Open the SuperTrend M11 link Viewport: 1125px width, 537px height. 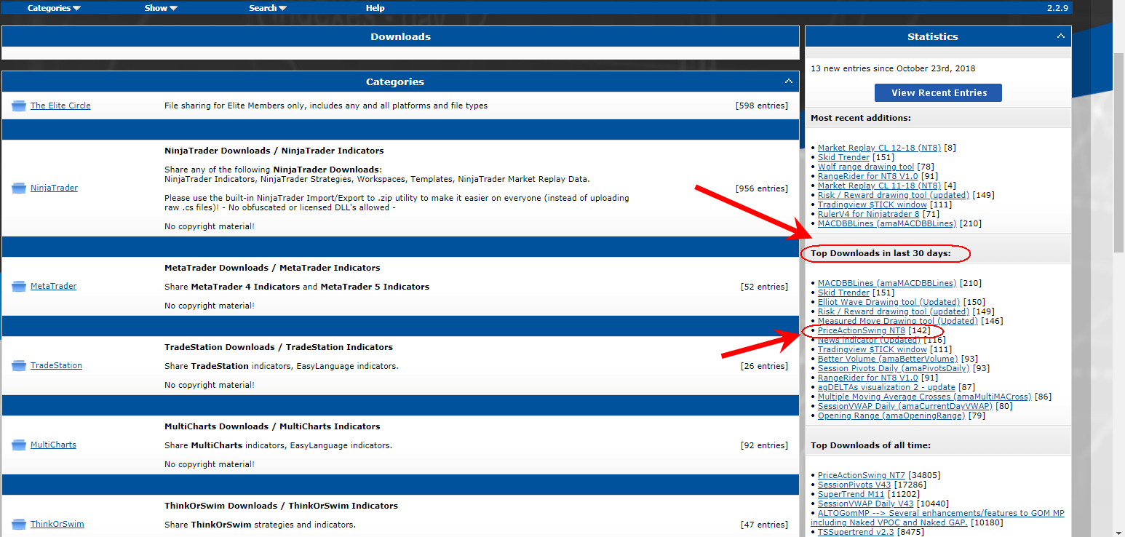(x=850, y=494)
